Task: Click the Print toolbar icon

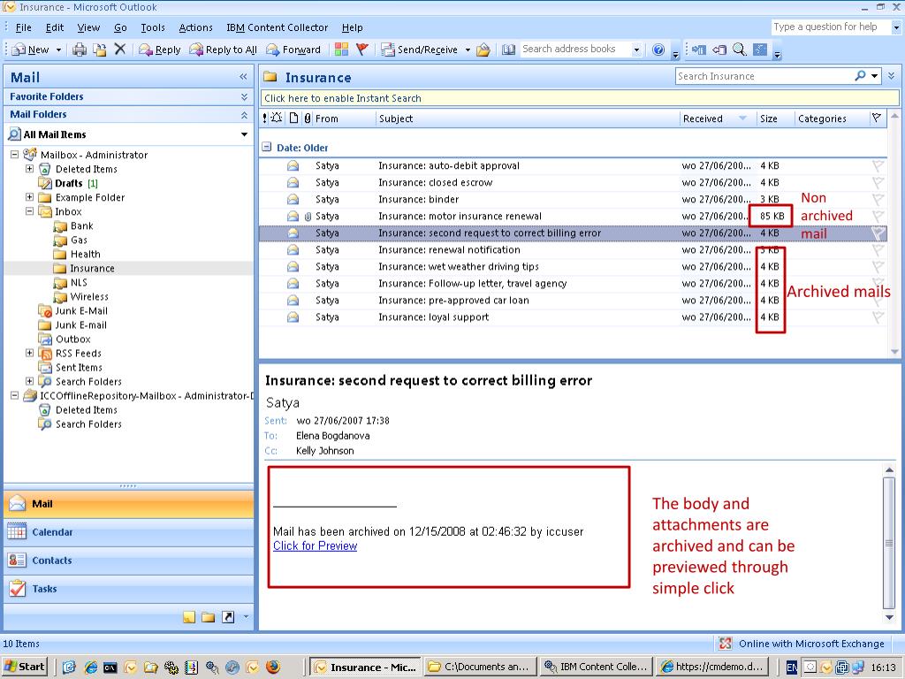Action: click(80, 50)
